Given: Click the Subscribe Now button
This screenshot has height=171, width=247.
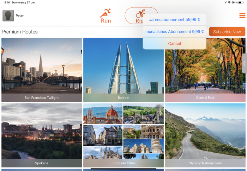Looking at the screenshot, I should (x=227, y=32).
